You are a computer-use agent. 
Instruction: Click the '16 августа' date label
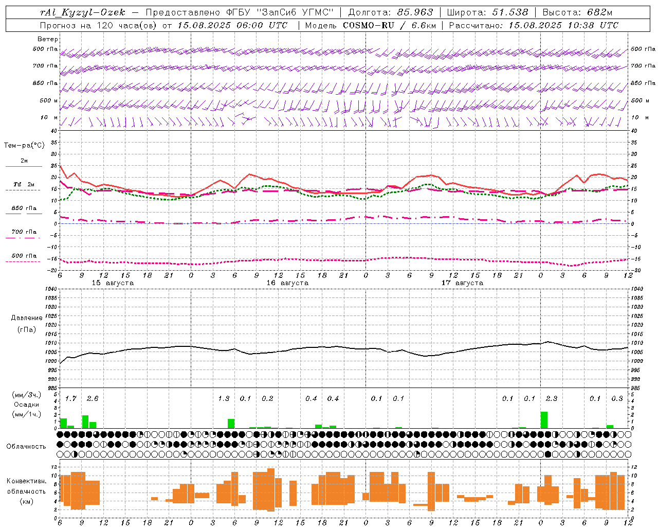[x=287, y=283]
